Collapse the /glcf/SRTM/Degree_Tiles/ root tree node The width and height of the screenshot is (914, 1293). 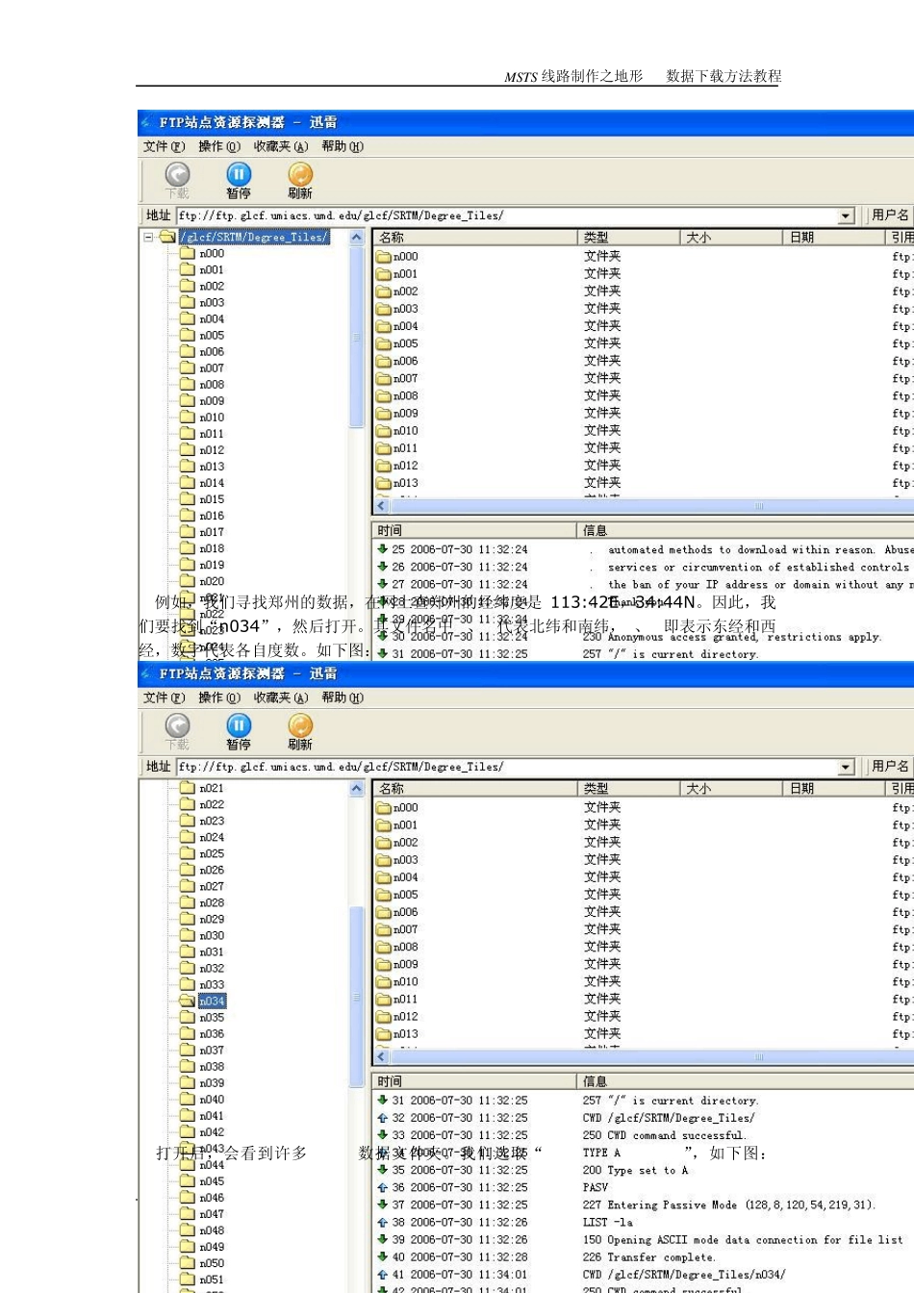149,237
